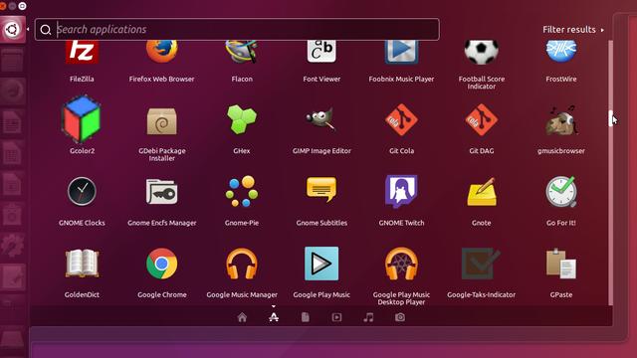
Task: Expand Filter results
Action: click(573, 30)
